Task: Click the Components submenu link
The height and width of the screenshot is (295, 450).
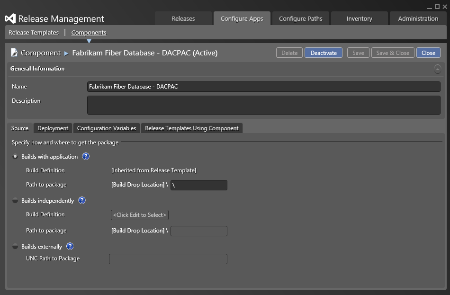Action: (89, 33)
